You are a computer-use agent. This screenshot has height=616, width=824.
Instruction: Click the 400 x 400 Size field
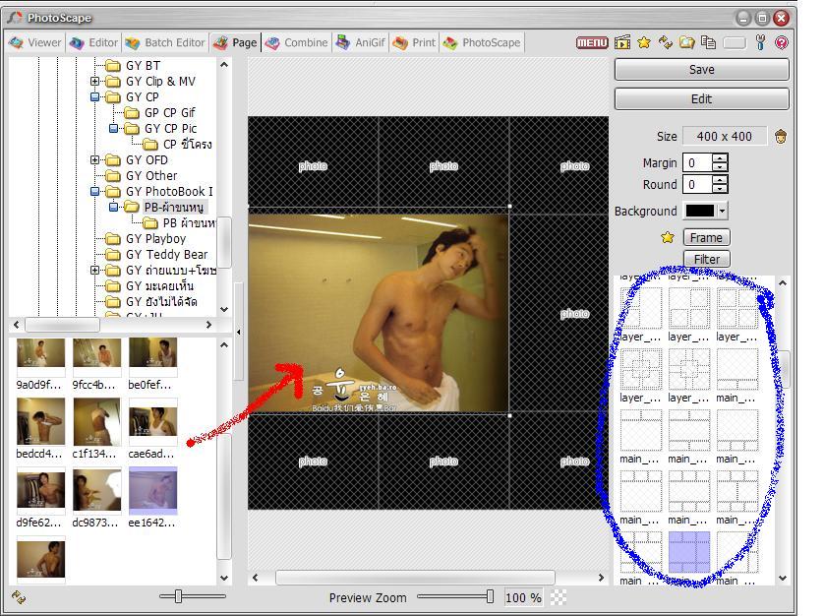[725, 137]
